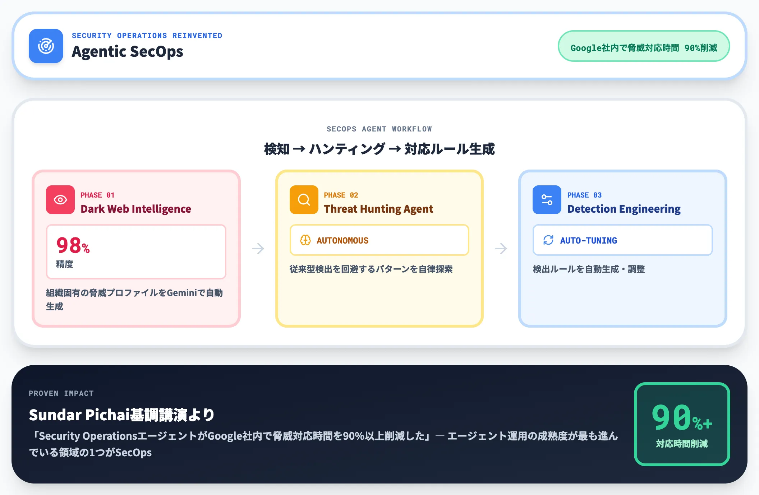Click the arrow between Phase 01 and Phase 02

(258, 248)
